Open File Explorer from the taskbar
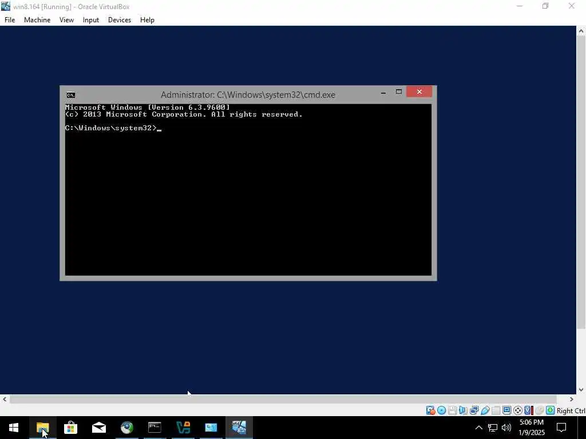This screenshot has width=586, height=439. coord(42,428)
